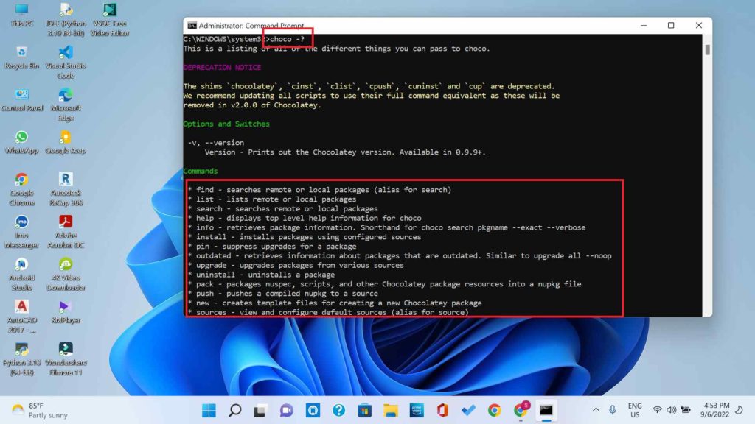The image size is (755, 424).
Task: Click the 'pin - suppress upgrades' line
Action: (272, 247)
